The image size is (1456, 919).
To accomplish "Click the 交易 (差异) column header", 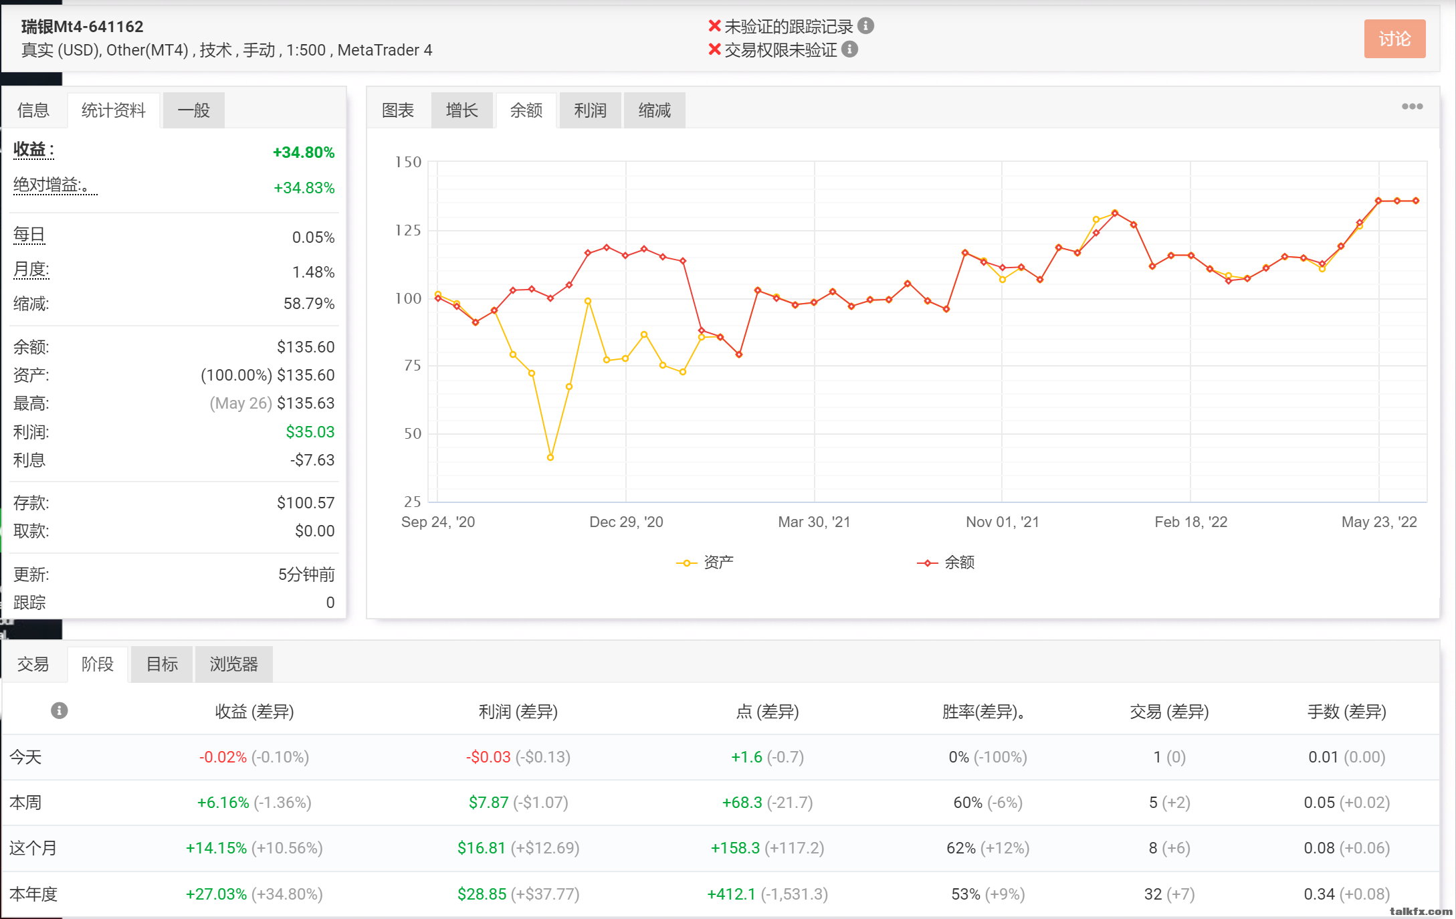I will coord(1170,712).
